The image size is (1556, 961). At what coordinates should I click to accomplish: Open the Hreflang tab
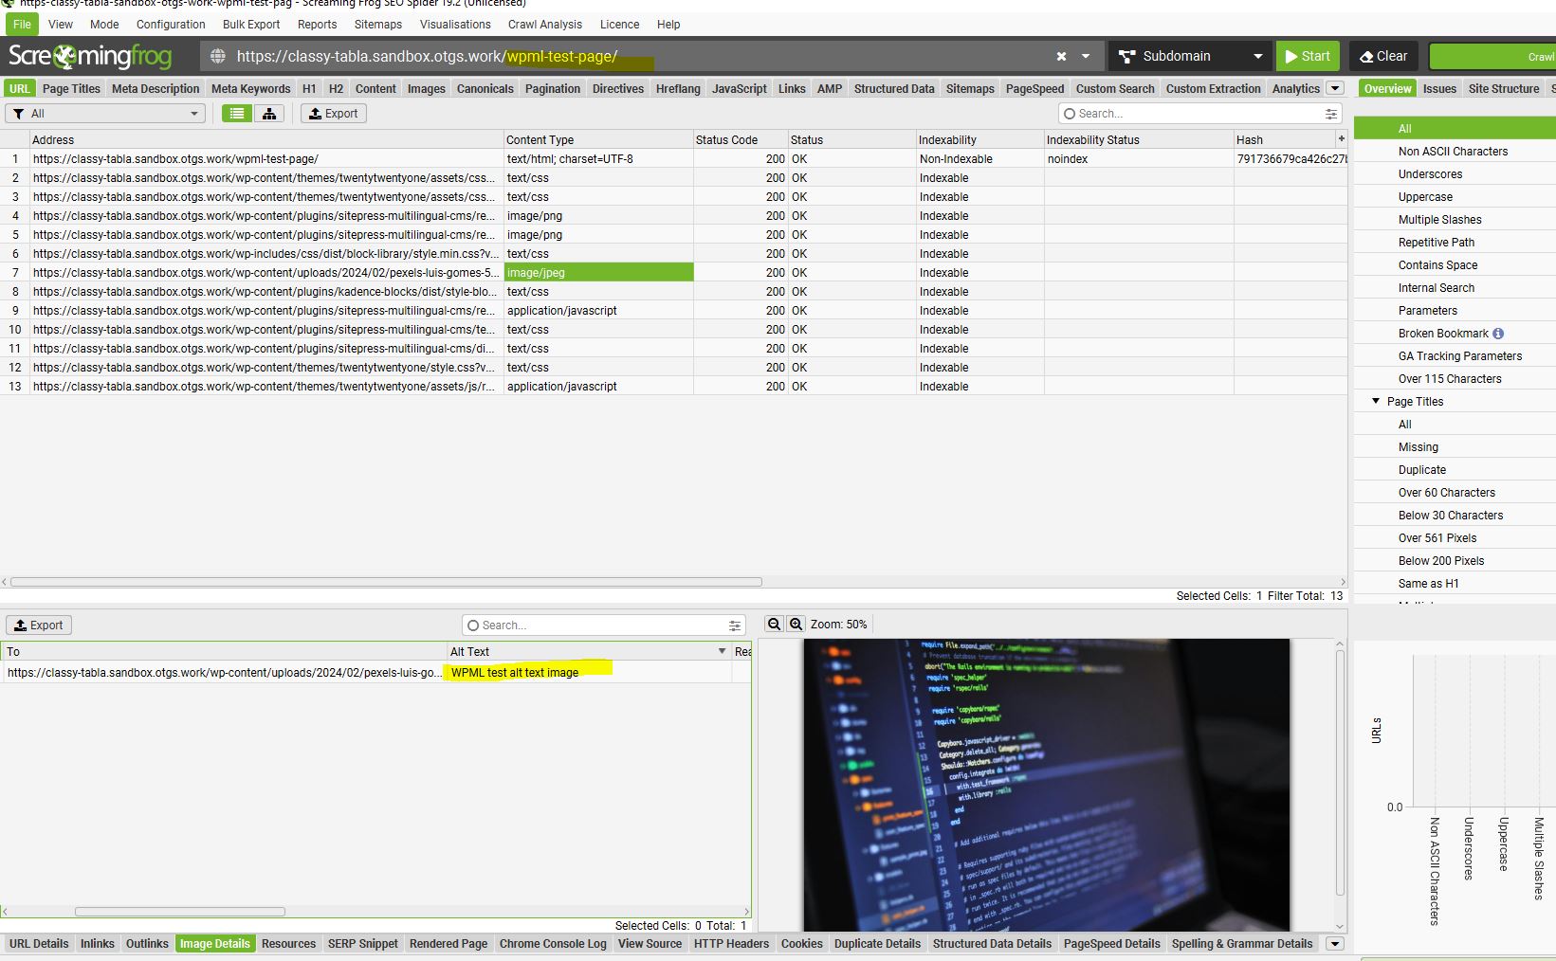[x=678, y=88]
